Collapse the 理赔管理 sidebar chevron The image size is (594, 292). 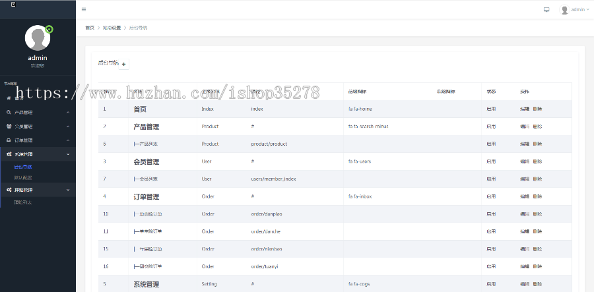pos(68,190)
